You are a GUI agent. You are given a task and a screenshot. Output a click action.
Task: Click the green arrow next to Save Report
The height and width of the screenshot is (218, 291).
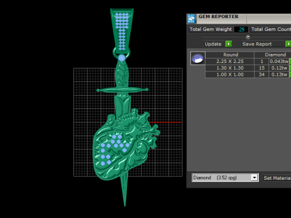[288, 44]
